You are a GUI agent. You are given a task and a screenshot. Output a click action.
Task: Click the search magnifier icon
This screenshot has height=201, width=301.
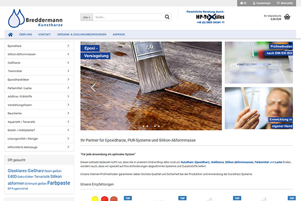tap(167, 17)
